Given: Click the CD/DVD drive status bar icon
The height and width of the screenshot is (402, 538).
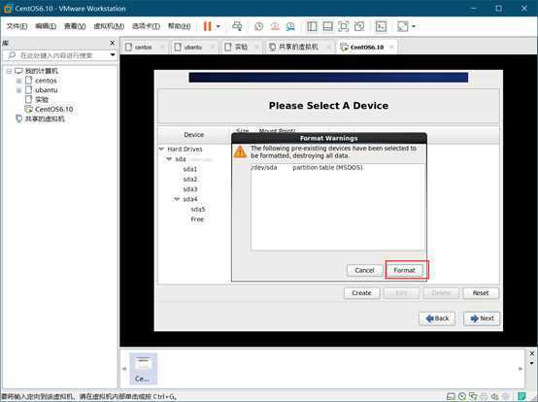Looking at the screenshot, I should click(x=462, y=397).
